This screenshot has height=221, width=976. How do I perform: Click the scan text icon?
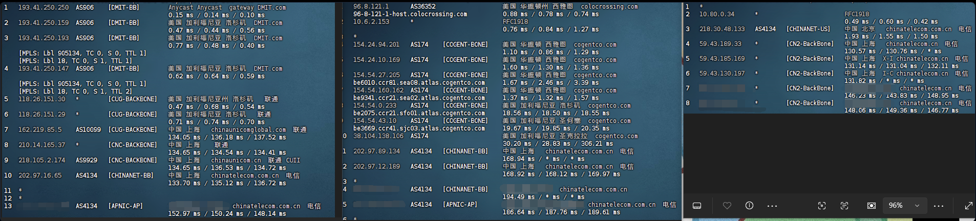click(x=844, y=206)
